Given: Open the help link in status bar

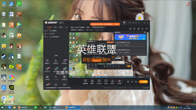Looking at the screenshot, I should click(x=58, y=88).
